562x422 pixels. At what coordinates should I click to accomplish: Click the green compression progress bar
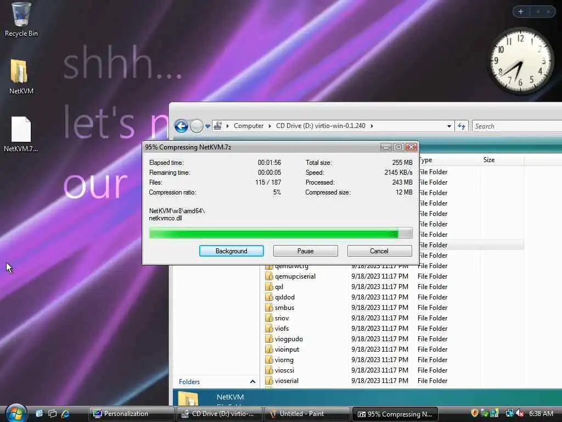(280, 233)
